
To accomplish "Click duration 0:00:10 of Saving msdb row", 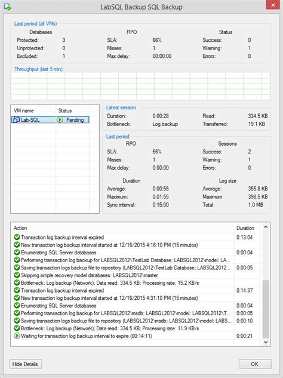I will coord(244,321).
